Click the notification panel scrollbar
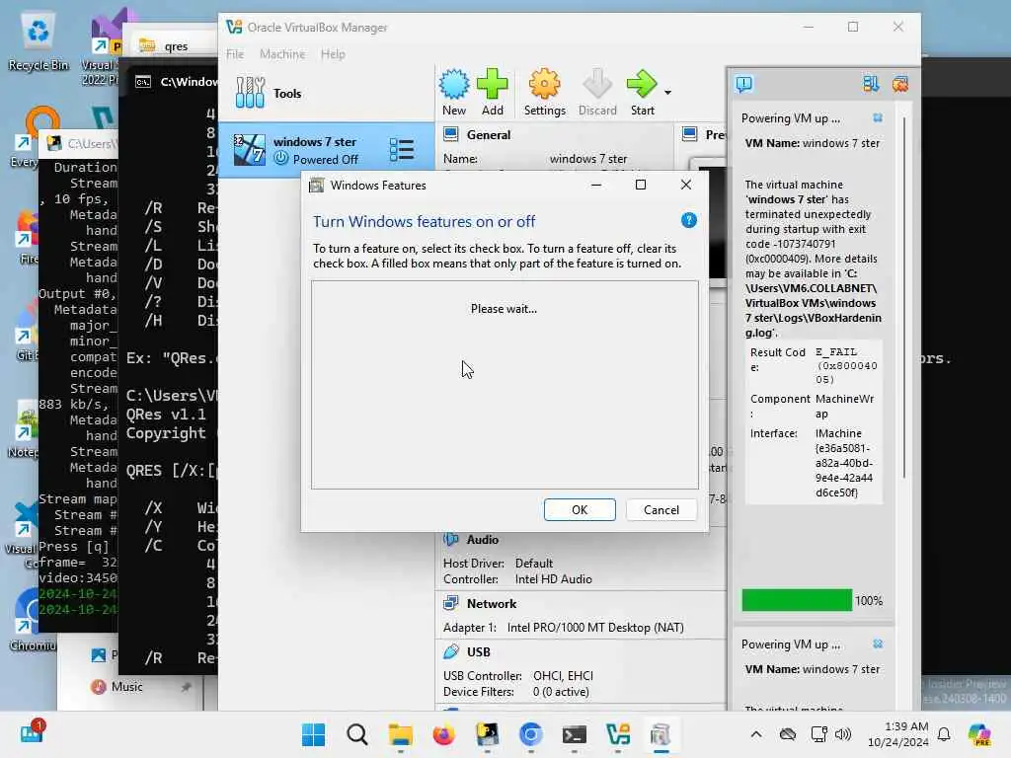Screen dimensions: 1011x758 904,296
